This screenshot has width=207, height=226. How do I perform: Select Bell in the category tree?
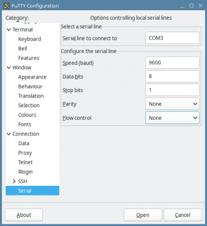(x=23, y=49)
